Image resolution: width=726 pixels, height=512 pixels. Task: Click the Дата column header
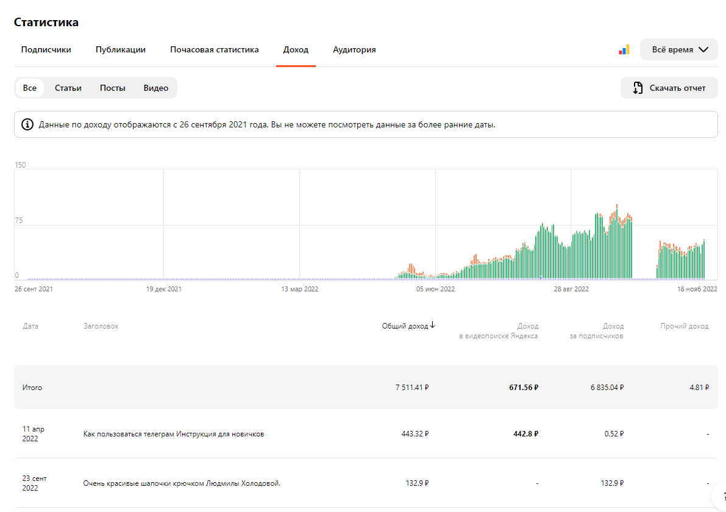pos(30,326)
